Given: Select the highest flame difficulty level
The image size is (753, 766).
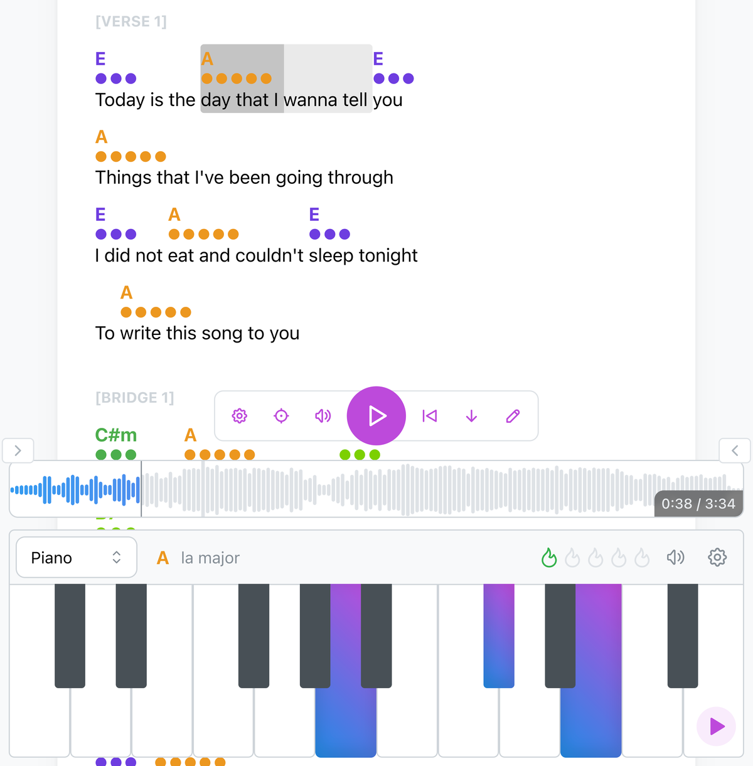Looking at the screenshot, I should coord(643,557).
